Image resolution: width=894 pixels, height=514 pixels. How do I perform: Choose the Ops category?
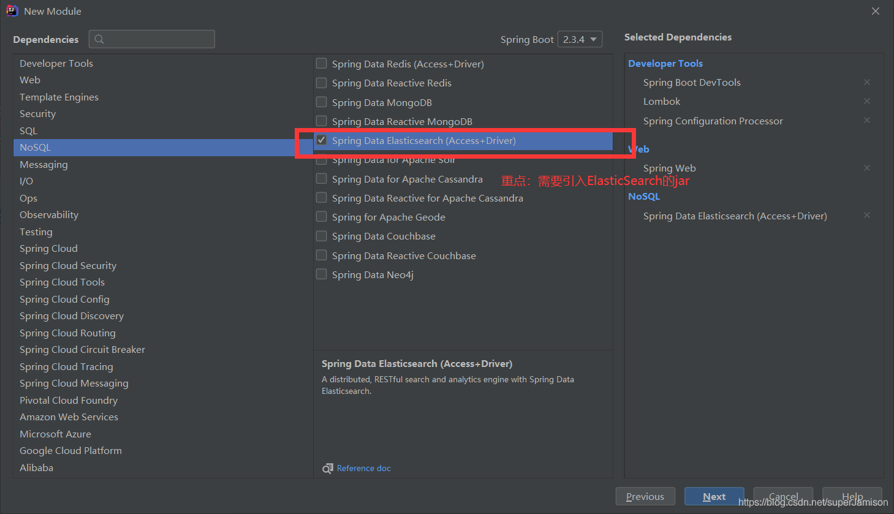click(163, 198)
